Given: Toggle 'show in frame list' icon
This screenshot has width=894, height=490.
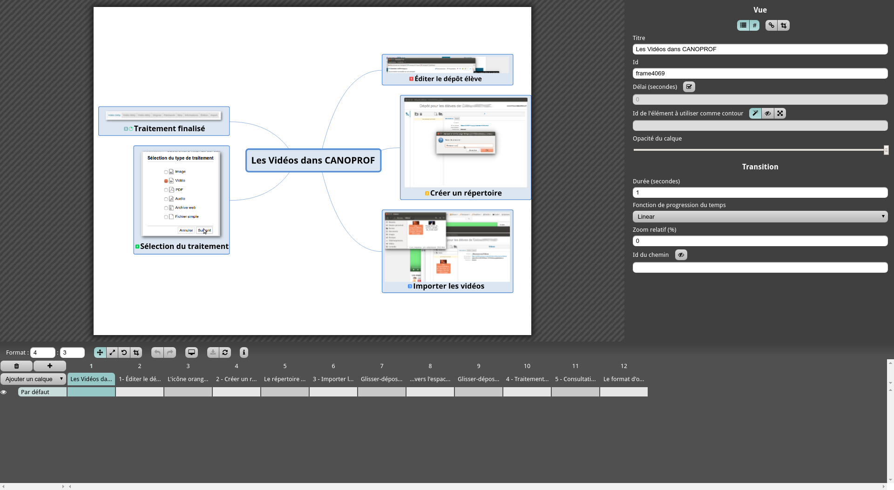Looking at the screenshot, I should click(743, 25).
